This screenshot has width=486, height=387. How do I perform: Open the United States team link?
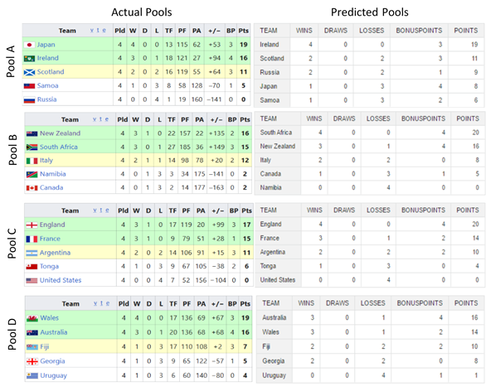61,280
